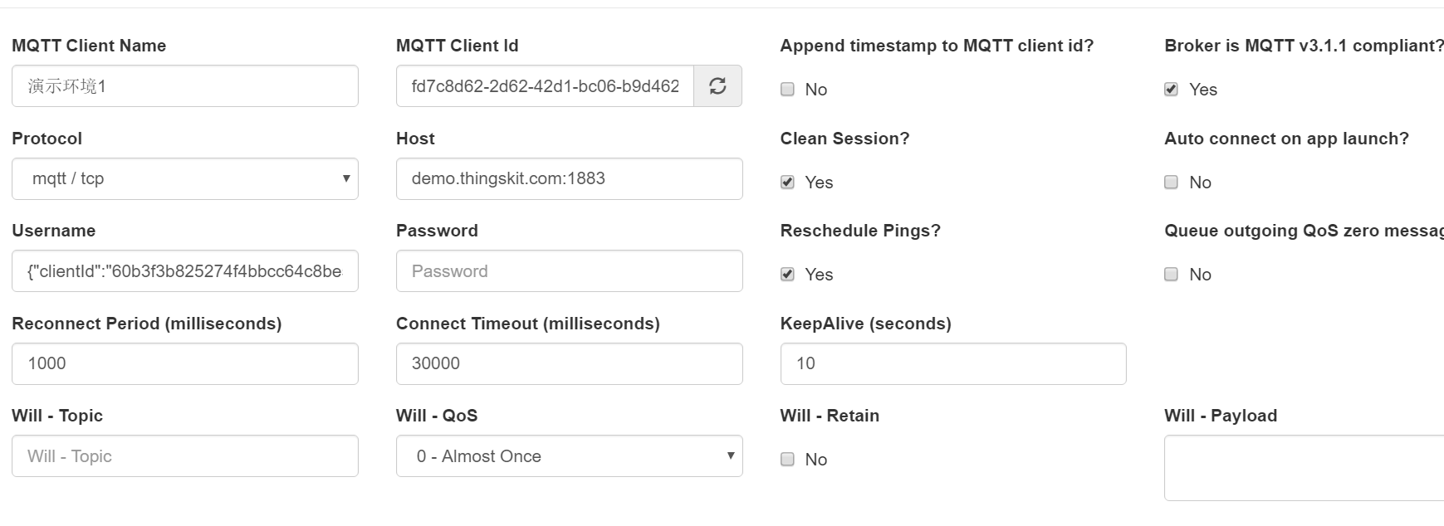Enable Queue outgoing QoS zero messages checkbox
Image resolution: width=1444 pixels, height=526 pixels.
click(1171, 275)
